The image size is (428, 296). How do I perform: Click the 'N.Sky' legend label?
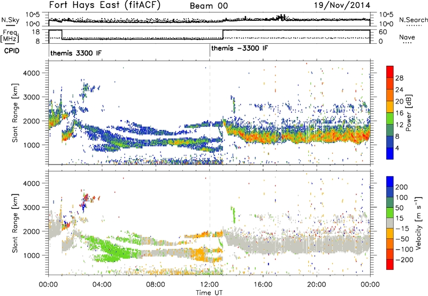[10, 20]
